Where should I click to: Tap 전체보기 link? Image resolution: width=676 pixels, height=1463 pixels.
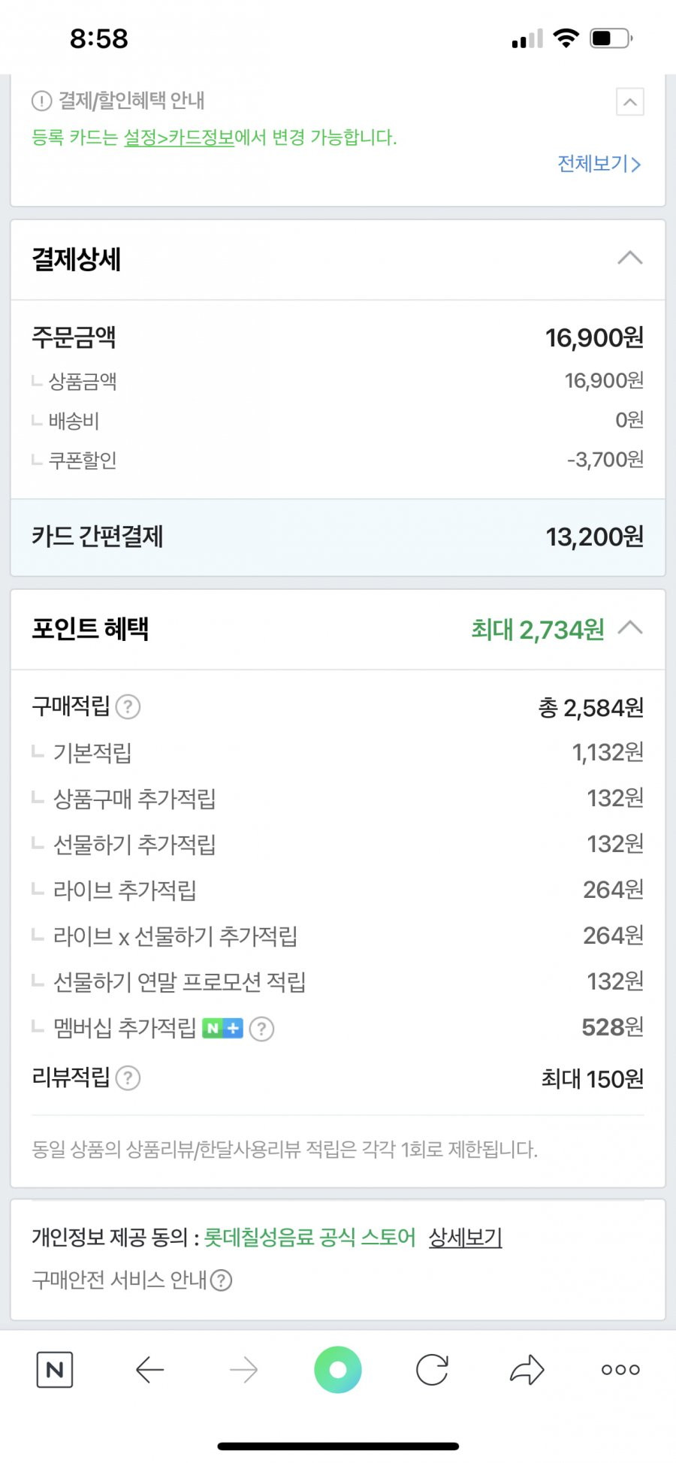click(x=599, y=164)
